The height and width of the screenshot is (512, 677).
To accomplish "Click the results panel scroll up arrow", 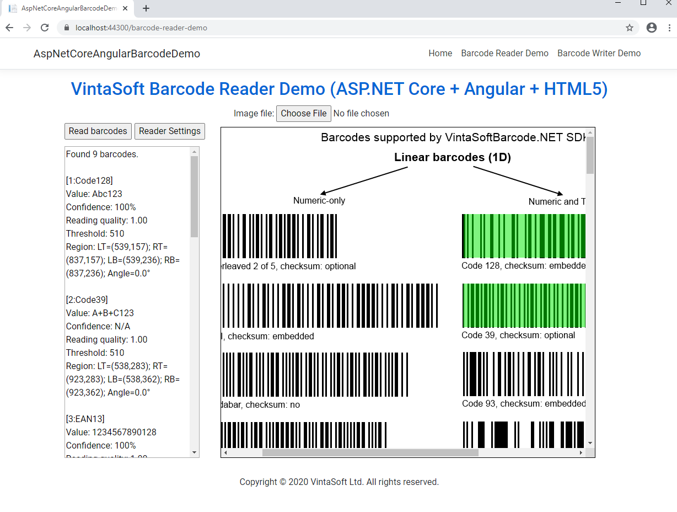I will pos(194,152).
